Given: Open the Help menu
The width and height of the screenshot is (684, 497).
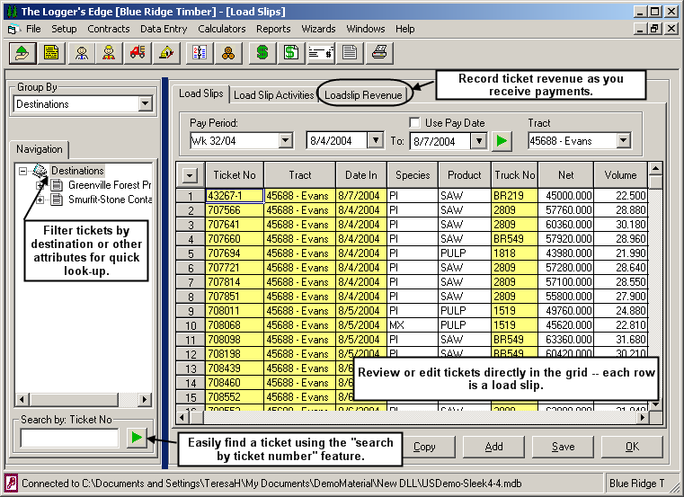Looking at the screenshot, I should pos(404,29).
